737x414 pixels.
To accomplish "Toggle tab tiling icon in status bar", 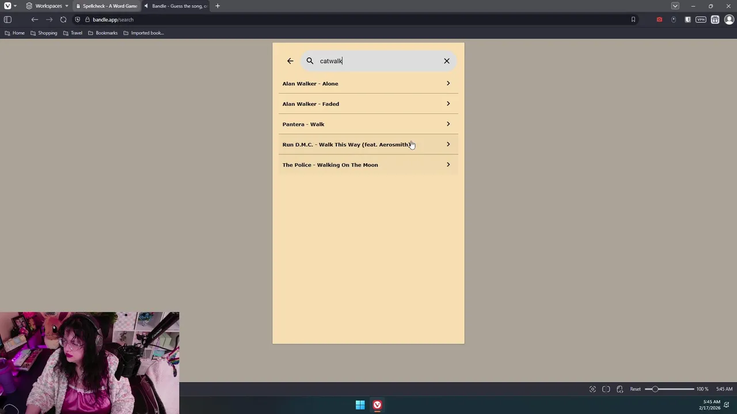I will (606, 389).
